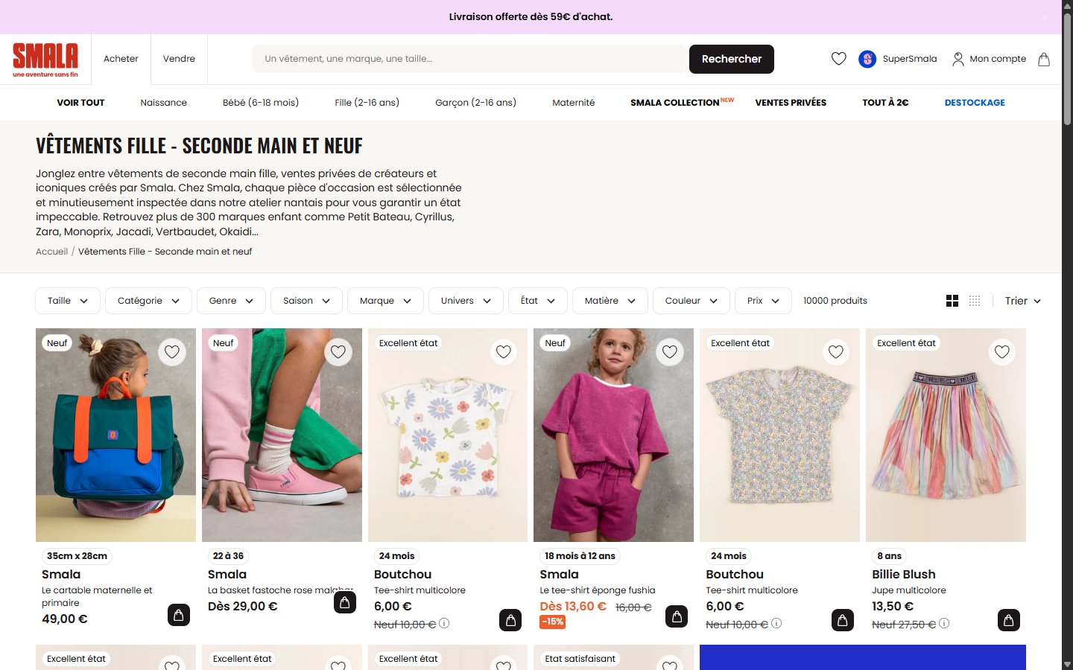The width and height of the screenshot is (1073, 670).
Task: Click the SuperSmala badge icon
Action: tap(867, 59)
